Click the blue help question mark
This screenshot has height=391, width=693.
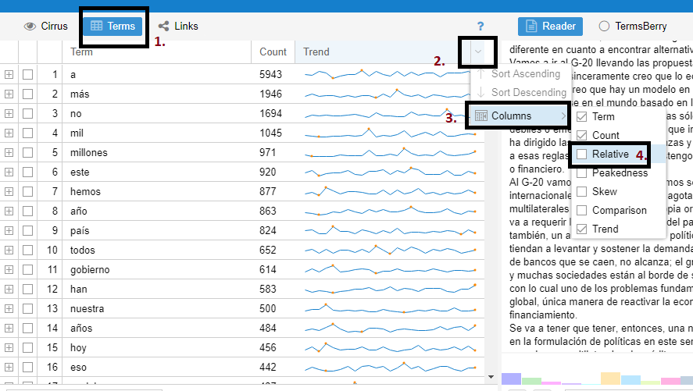[x=480, y=27]
